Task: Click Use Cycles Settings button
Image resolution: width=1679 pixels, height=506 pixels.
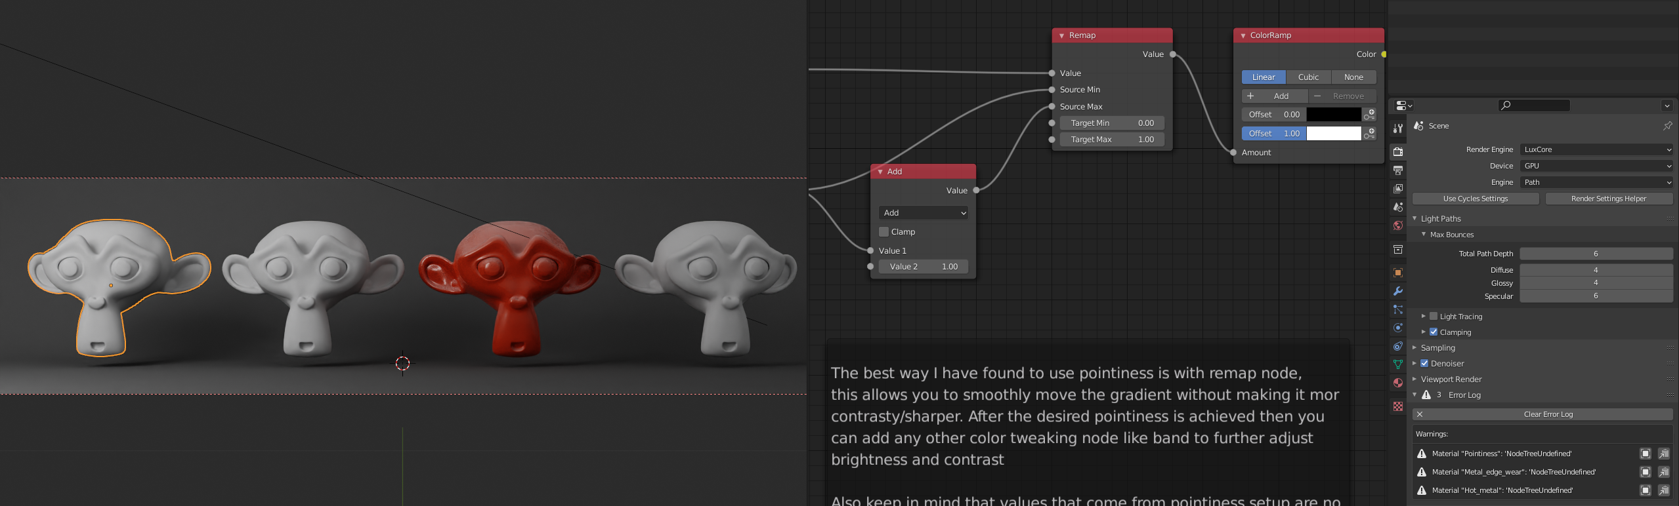Action: (x=1475, y=199)
